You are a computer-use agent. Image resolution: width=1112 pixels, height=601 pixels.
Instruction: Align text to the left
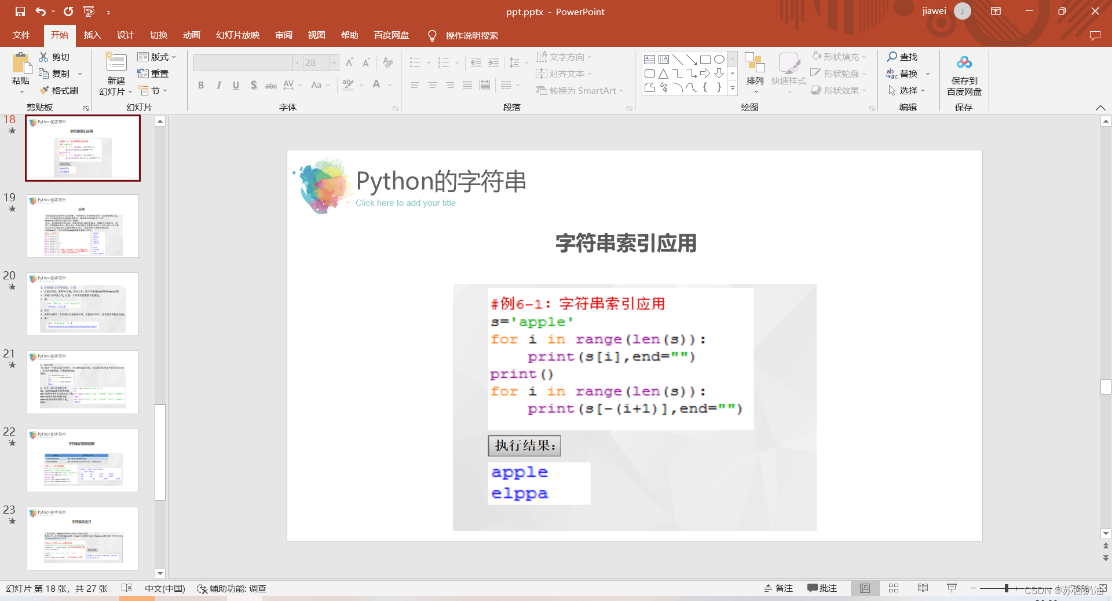click(x=415, y=85)
